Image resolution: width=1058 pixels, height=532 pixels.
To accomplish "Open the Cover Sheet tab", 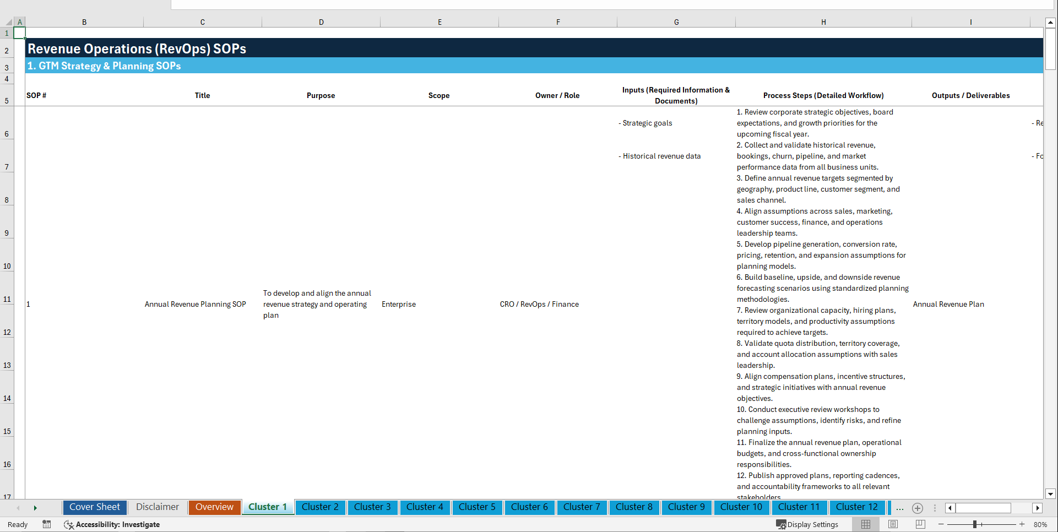I will click(x=95, y=507).
